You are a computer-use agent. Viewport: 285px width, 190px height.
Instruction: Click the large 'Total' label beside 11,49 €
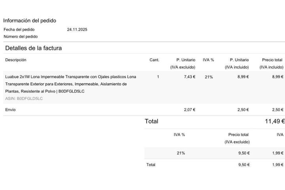[152, 122]
